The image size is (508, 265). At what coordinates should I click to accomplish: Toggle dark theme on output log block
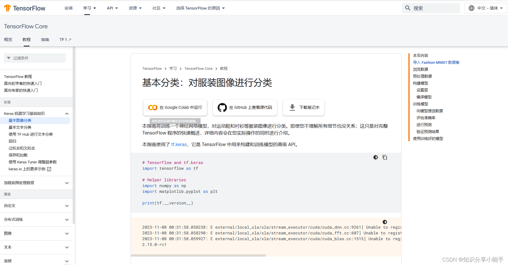tap(385, 222)
